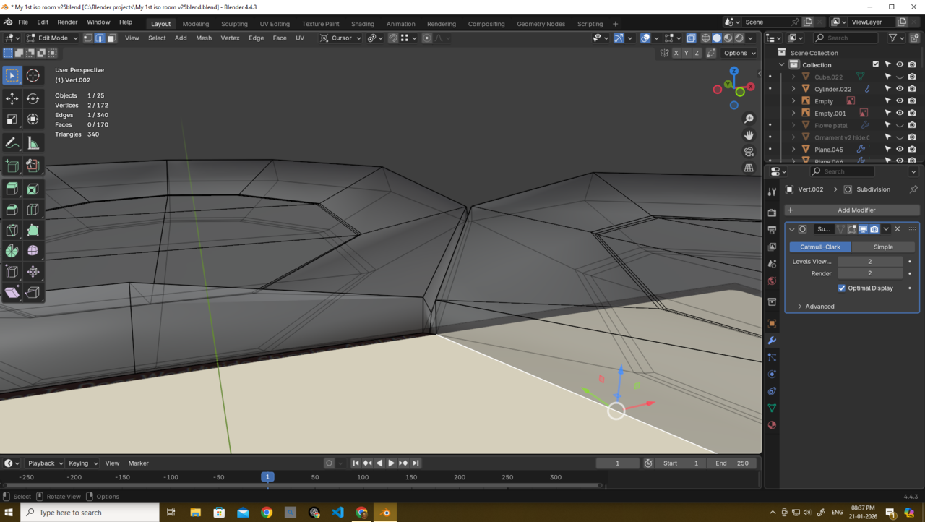Viewport: 925px width, 522px height.
Task: Select the Scale tool
Action: pos(12,119)
